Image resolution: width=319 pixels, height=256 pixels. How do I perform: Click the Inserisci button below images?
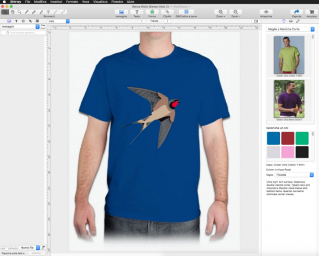coord(36,253)
